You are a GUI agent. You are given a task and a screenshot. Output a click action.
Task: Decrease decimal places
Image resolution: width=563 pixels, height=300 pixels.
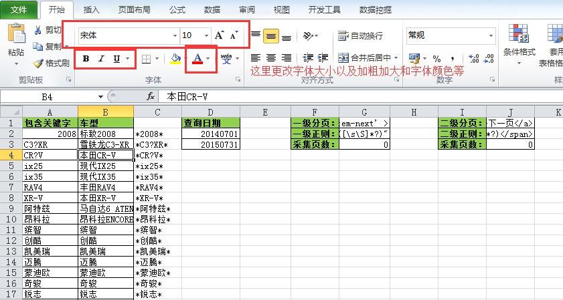(489, 58)
